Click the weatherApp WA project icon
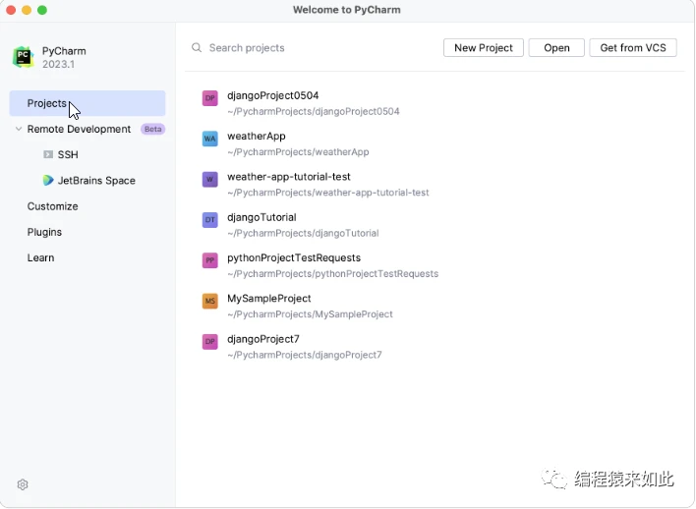 (x=209, y=139)
